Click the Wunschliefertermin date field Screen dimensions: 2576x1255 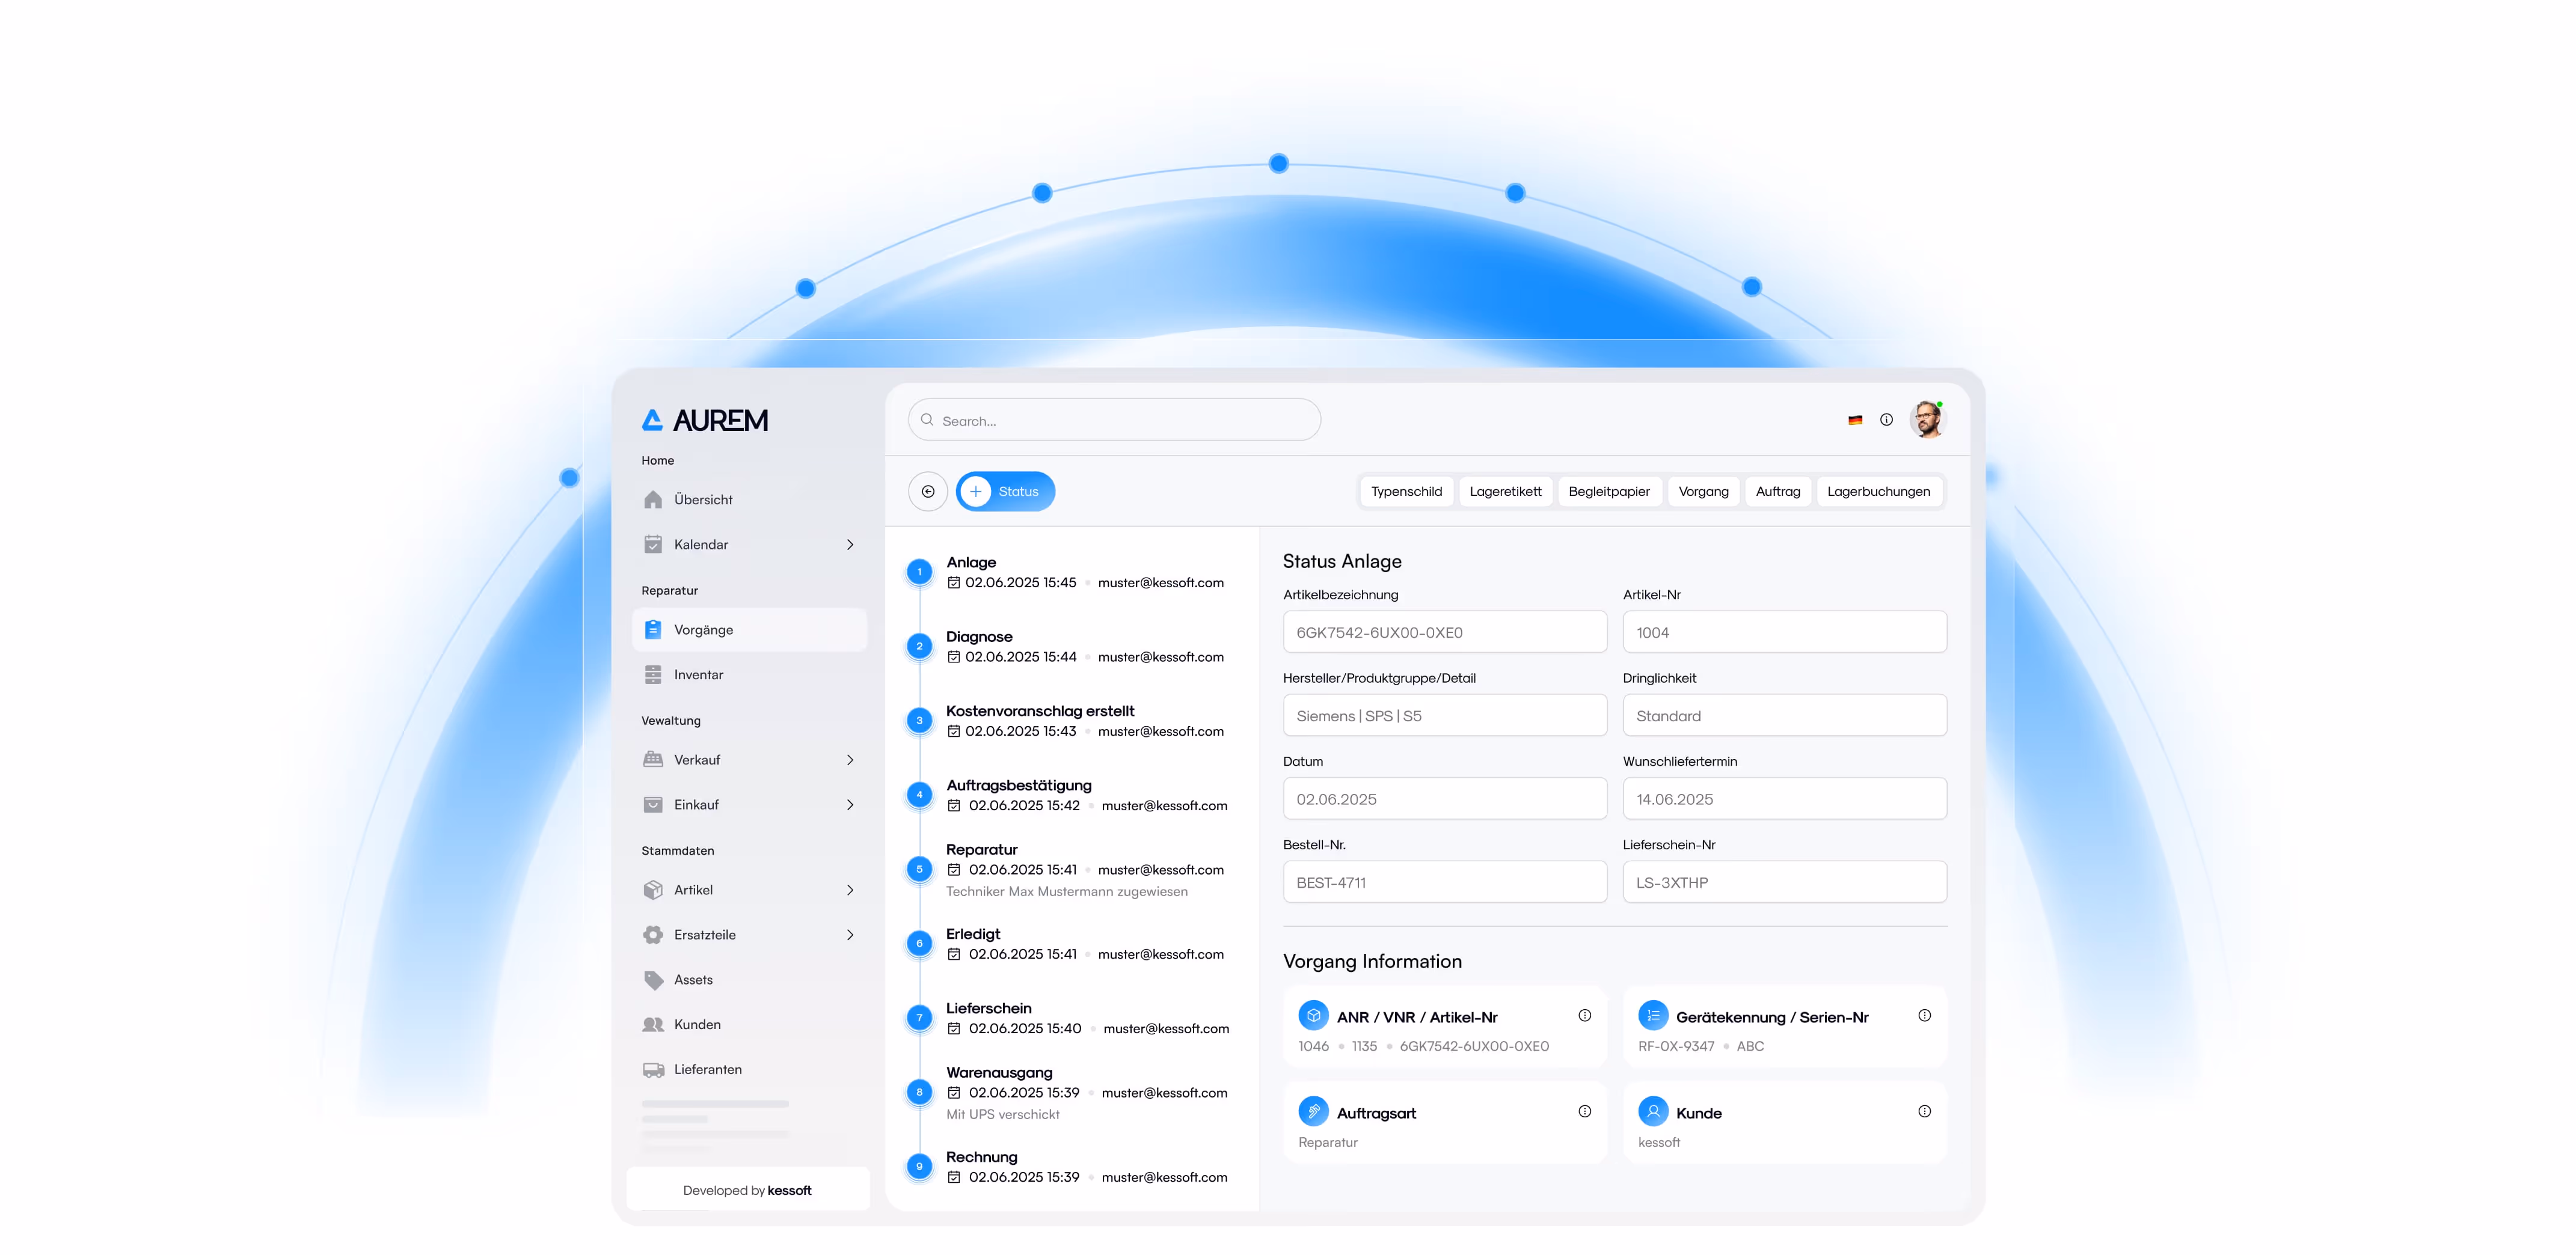tap(1785, 799)
